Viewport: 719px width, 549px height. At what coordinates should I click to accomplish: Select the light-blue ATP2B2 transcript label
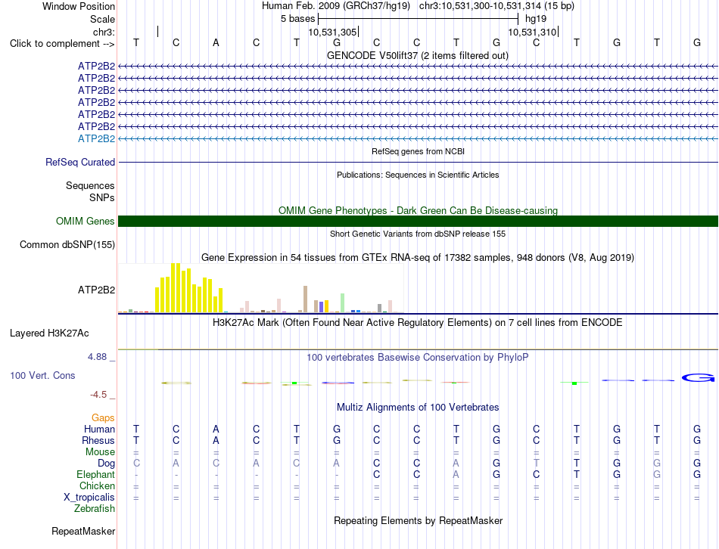(96, 138)
